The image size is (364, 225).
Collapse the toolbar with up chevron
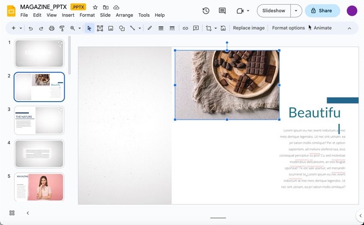click(349, 28)
